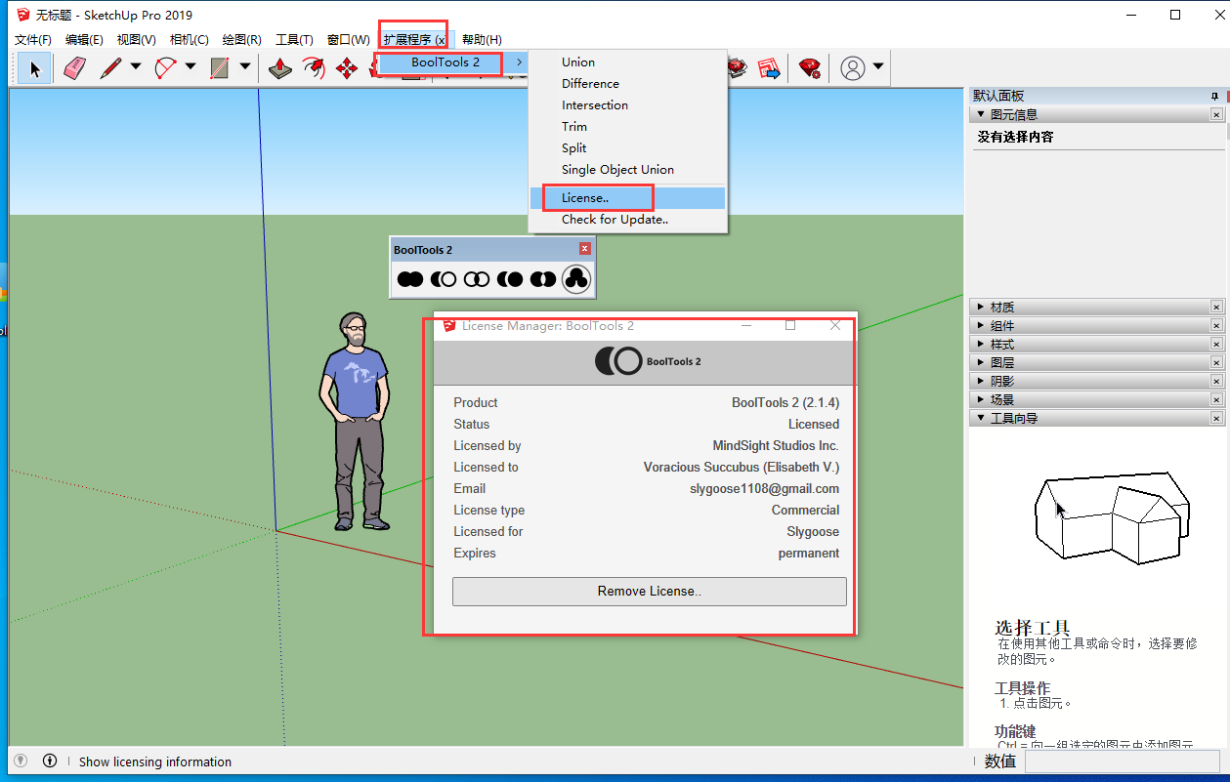The width and height of the screenshot is (1230, 782).
Task: Click the BoolTools 2 (2.1.4) product value
Action: tap(785, 402)
